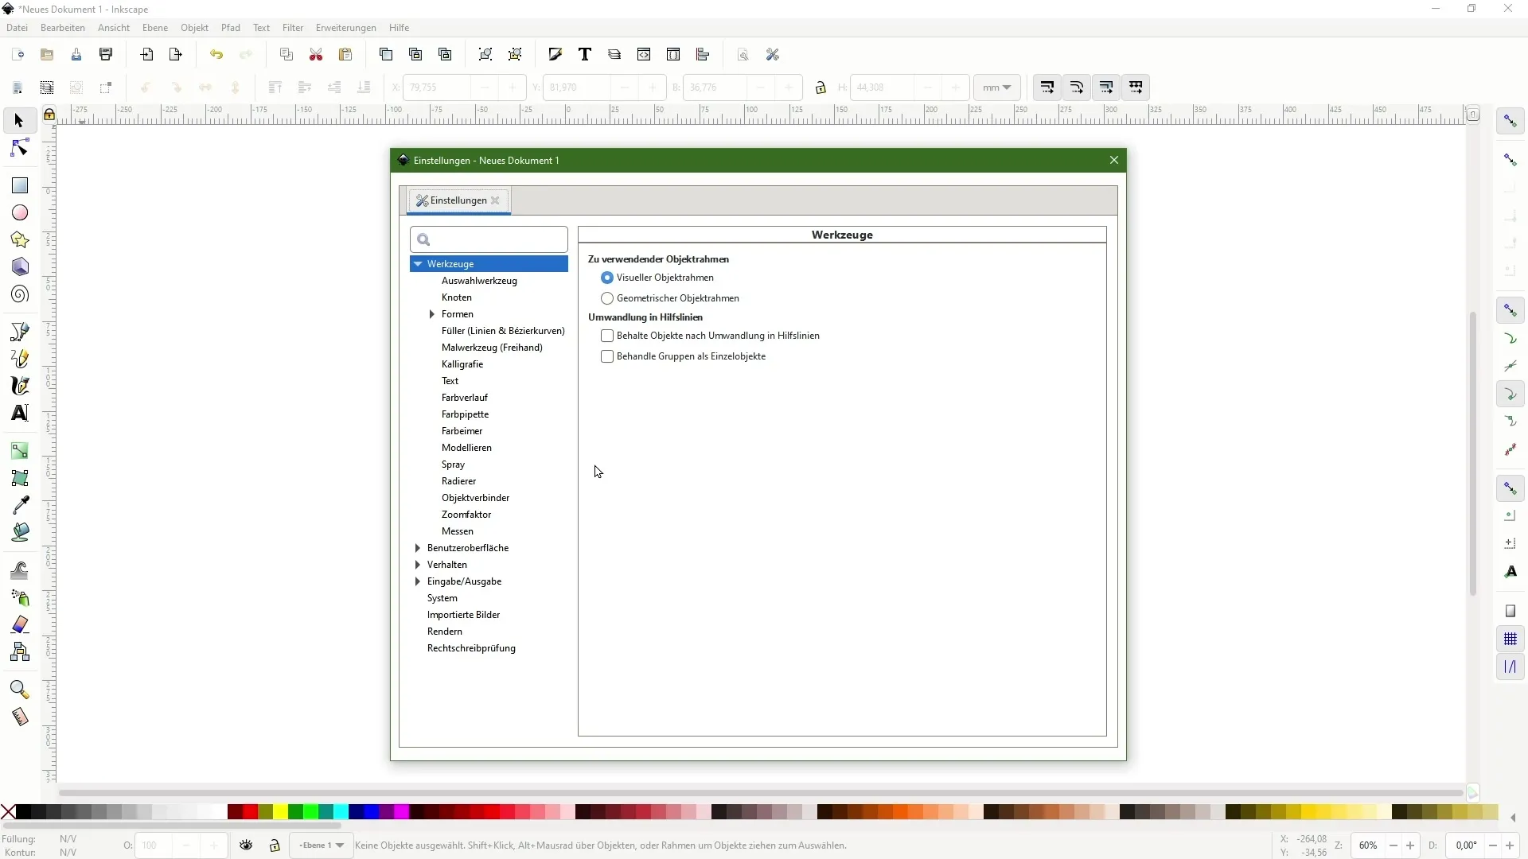This screenshot has height=859, width=1528.
Task: Open the Filter menu
Action: click(293, 28)
